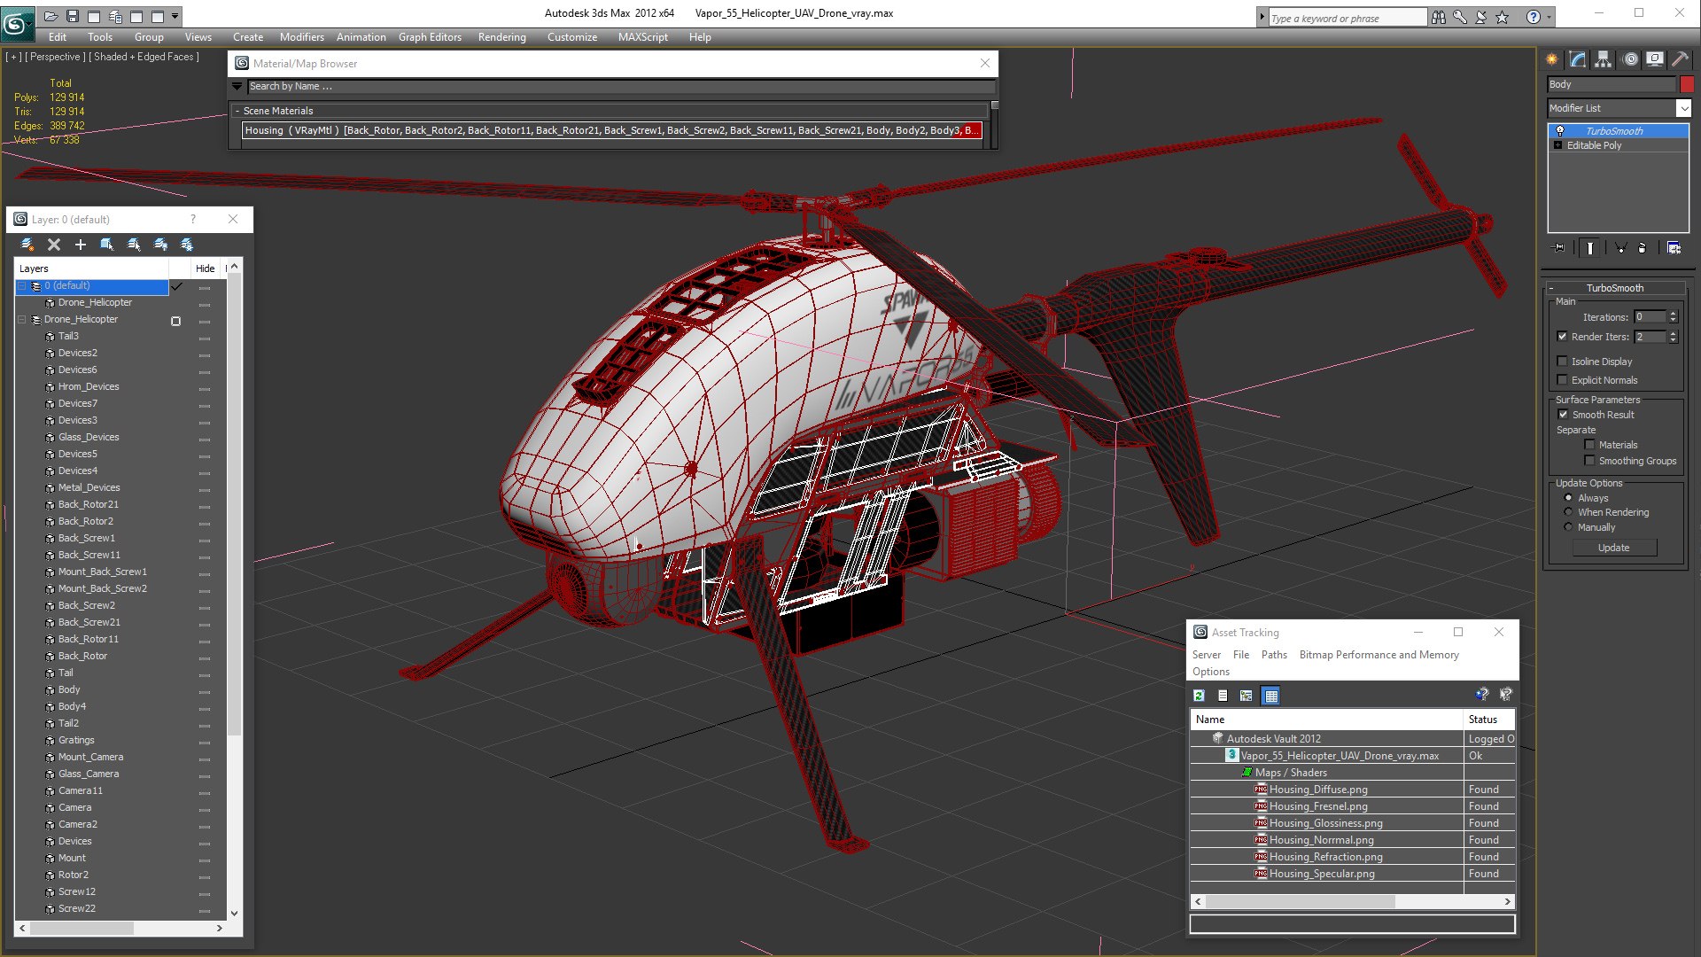Click the TurboSmooth Update button
Viewport: 1701px width, 957px height.
click(x=1613, y=548)
